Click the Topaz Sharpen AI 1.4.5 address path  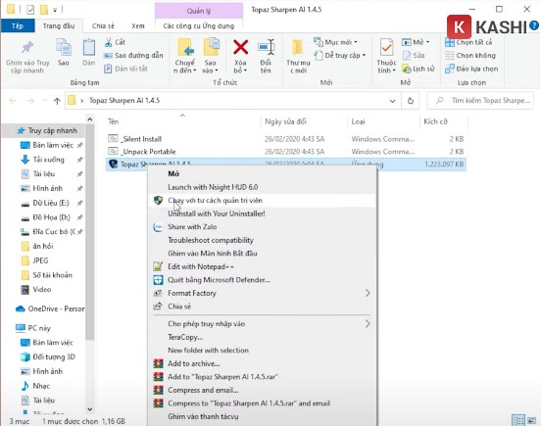coord(124,101)
